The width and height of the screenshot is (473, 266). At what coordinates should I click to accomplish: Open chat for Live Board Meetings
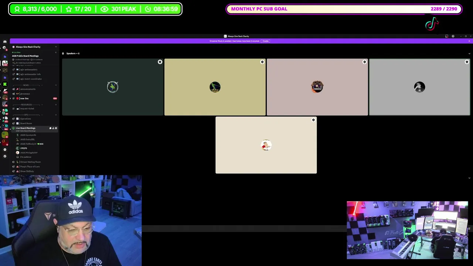[50, 128]
